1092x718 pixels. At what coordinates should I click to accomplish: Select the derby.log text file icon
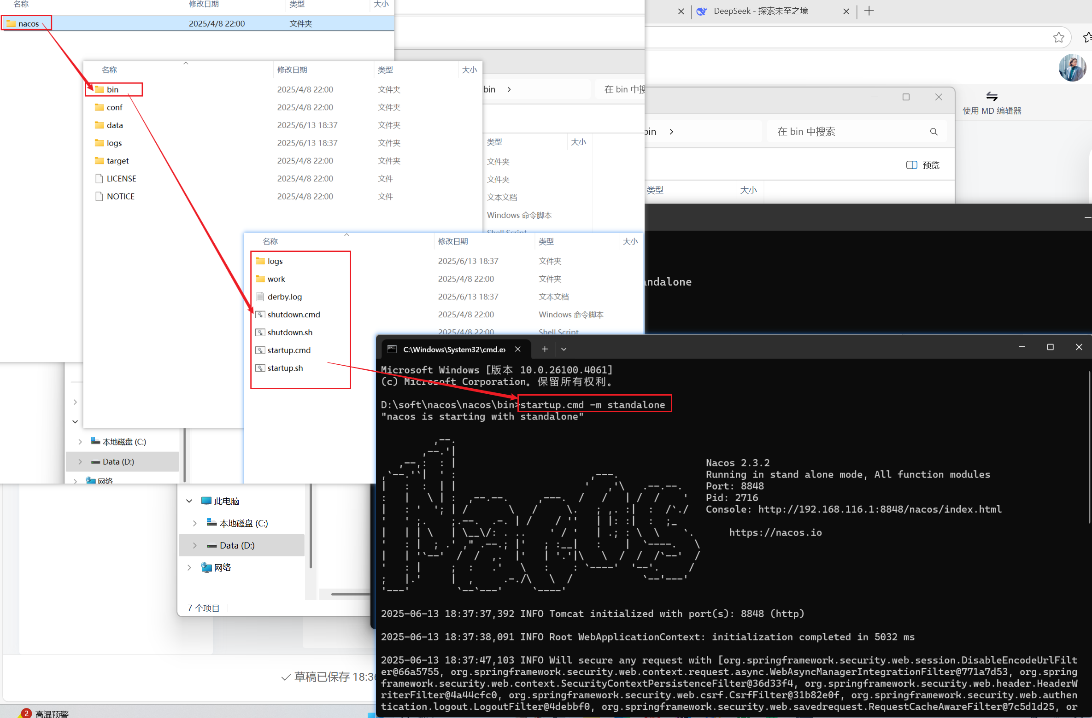click(260, 297)
